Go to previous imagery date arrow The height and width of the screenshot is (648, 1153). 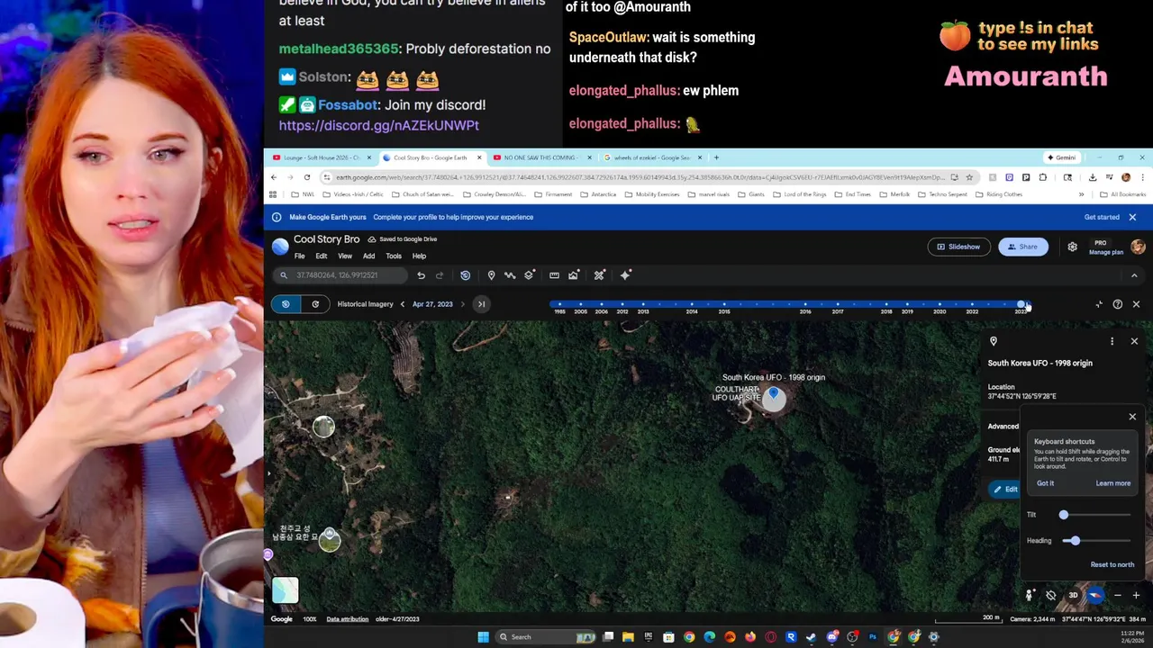[402, 304]
